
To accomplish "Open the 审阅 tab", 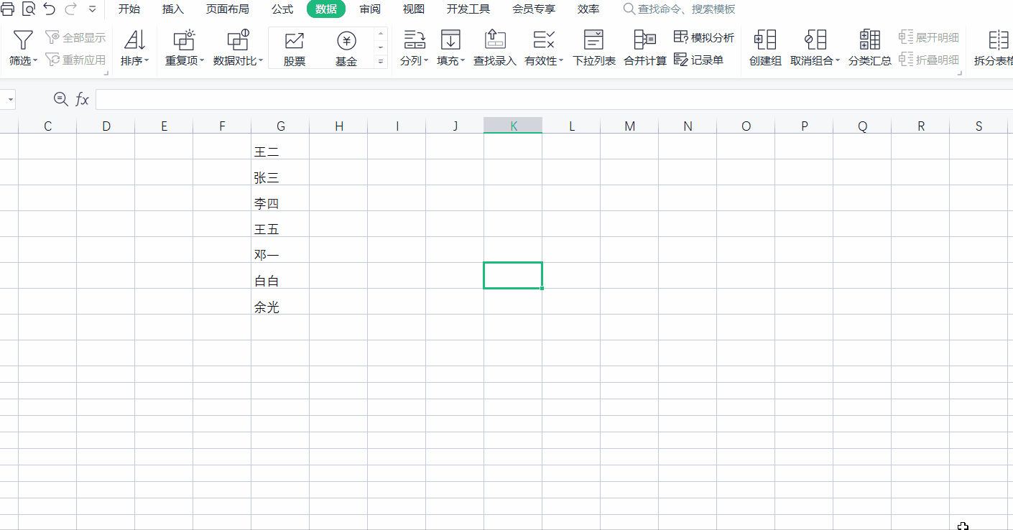I will coord(370,9).
